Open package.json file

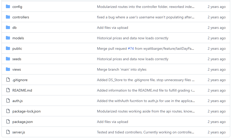tap(22, 122)
